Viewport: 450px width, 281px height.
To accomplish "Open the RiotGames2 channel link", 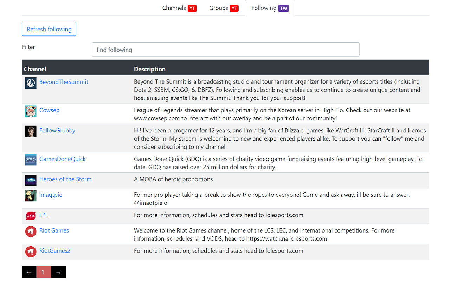I will [x=55, y=251].
